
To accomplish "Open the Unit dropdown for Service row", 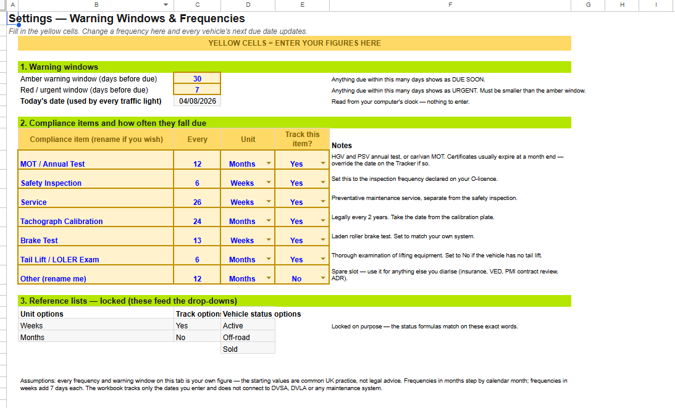I will (x=269, y=202).
